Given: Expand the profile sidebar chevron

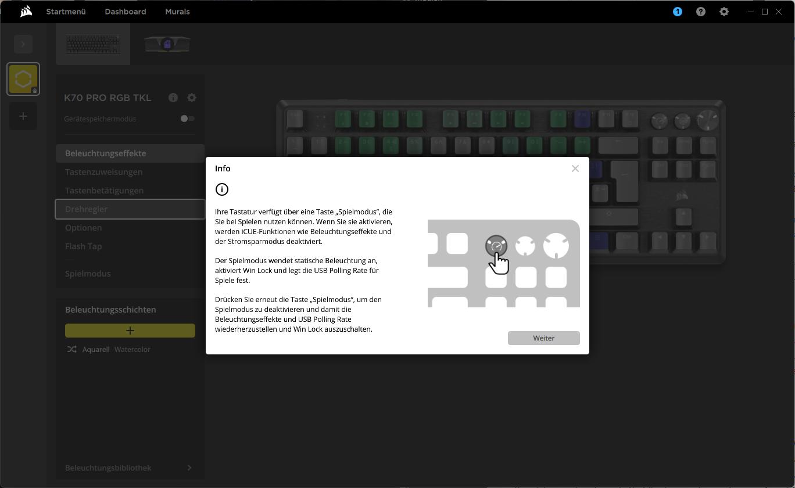Looking at the screenshot, I should coord(23,44).
